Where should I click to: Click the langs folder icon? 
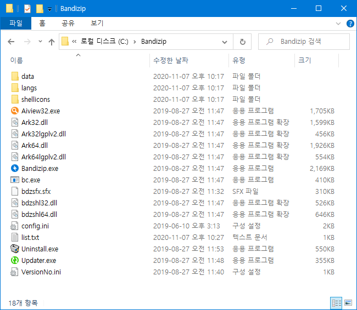tap(15, 88)
